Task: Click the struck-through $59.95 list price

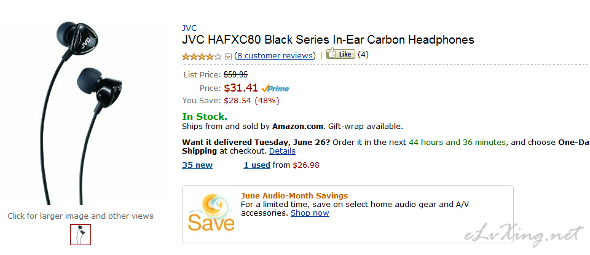Action: tap(235, 74)
